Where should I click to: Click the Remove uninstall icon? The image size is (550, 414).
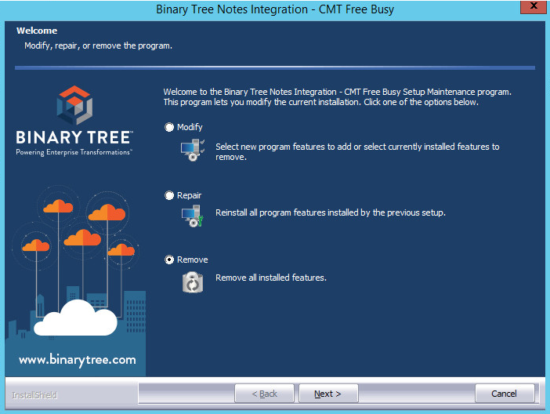pyautogui.click(x=193, y=282)
